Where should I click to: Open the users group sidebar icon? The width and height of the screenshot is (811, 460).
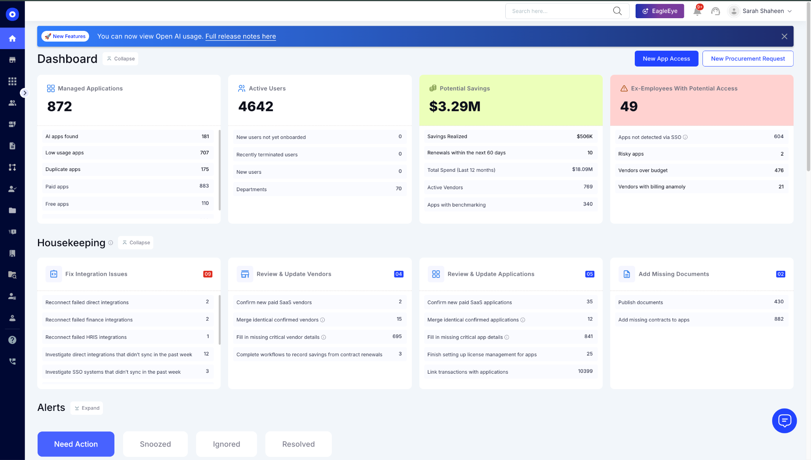(12, 103)
